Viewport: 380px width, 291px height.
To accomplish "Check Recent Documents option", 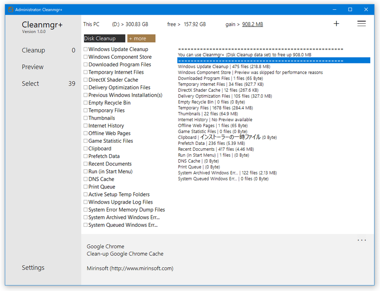I will pyautogui.click(x=86, y=164).
